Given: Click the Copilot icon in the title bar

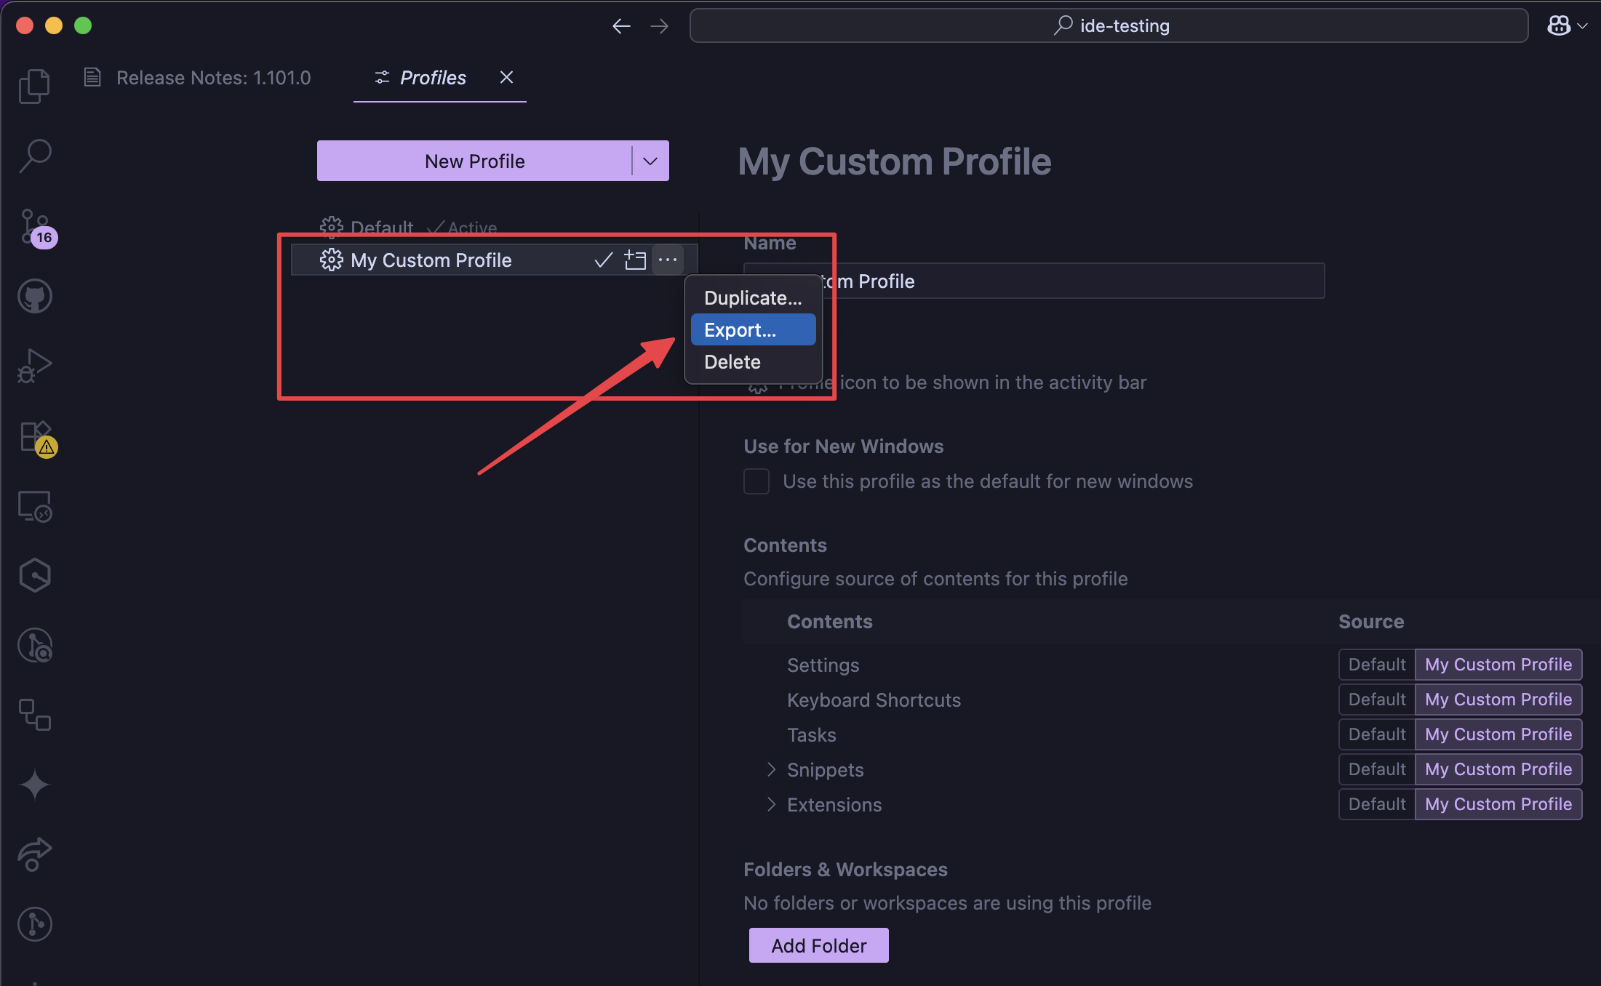Looking at the screenshot, I should (1560, 25).
